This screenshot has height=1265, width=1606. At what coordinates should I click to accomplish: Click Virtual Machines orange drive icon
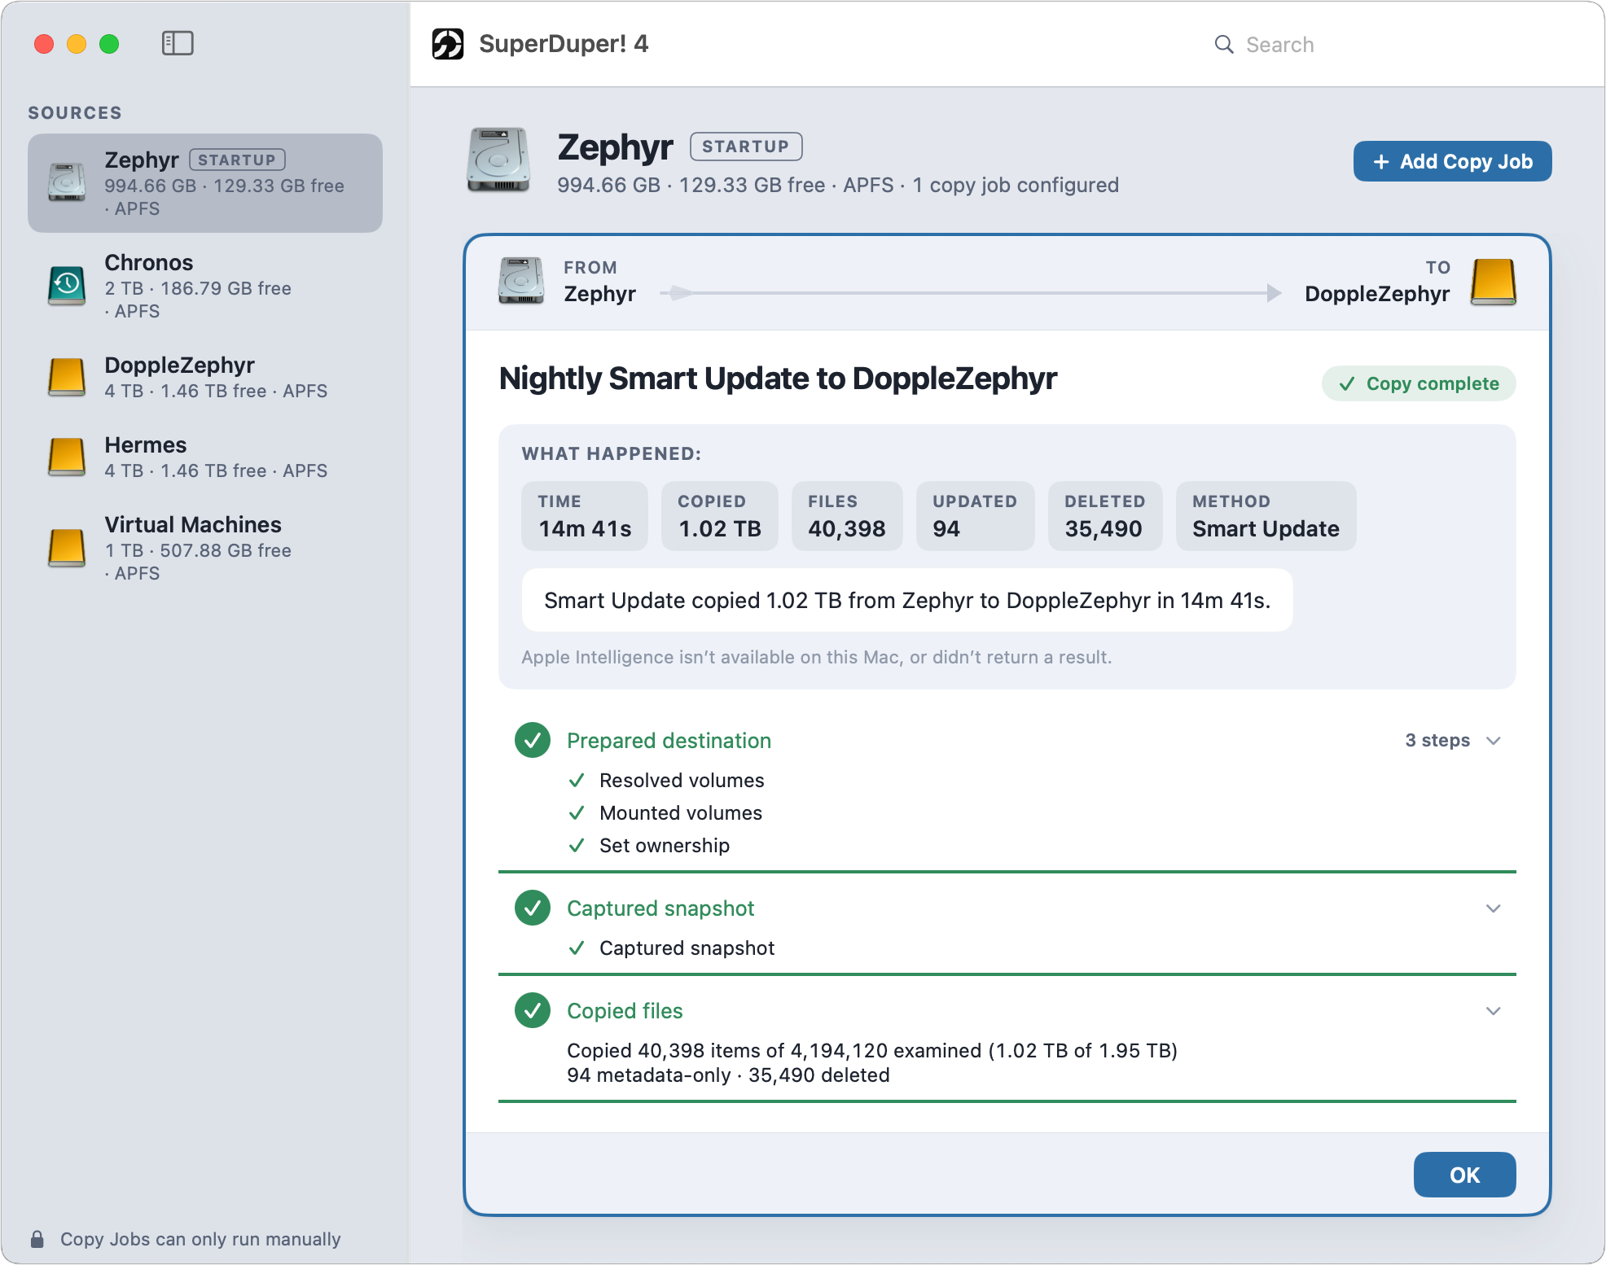[67, 548]
